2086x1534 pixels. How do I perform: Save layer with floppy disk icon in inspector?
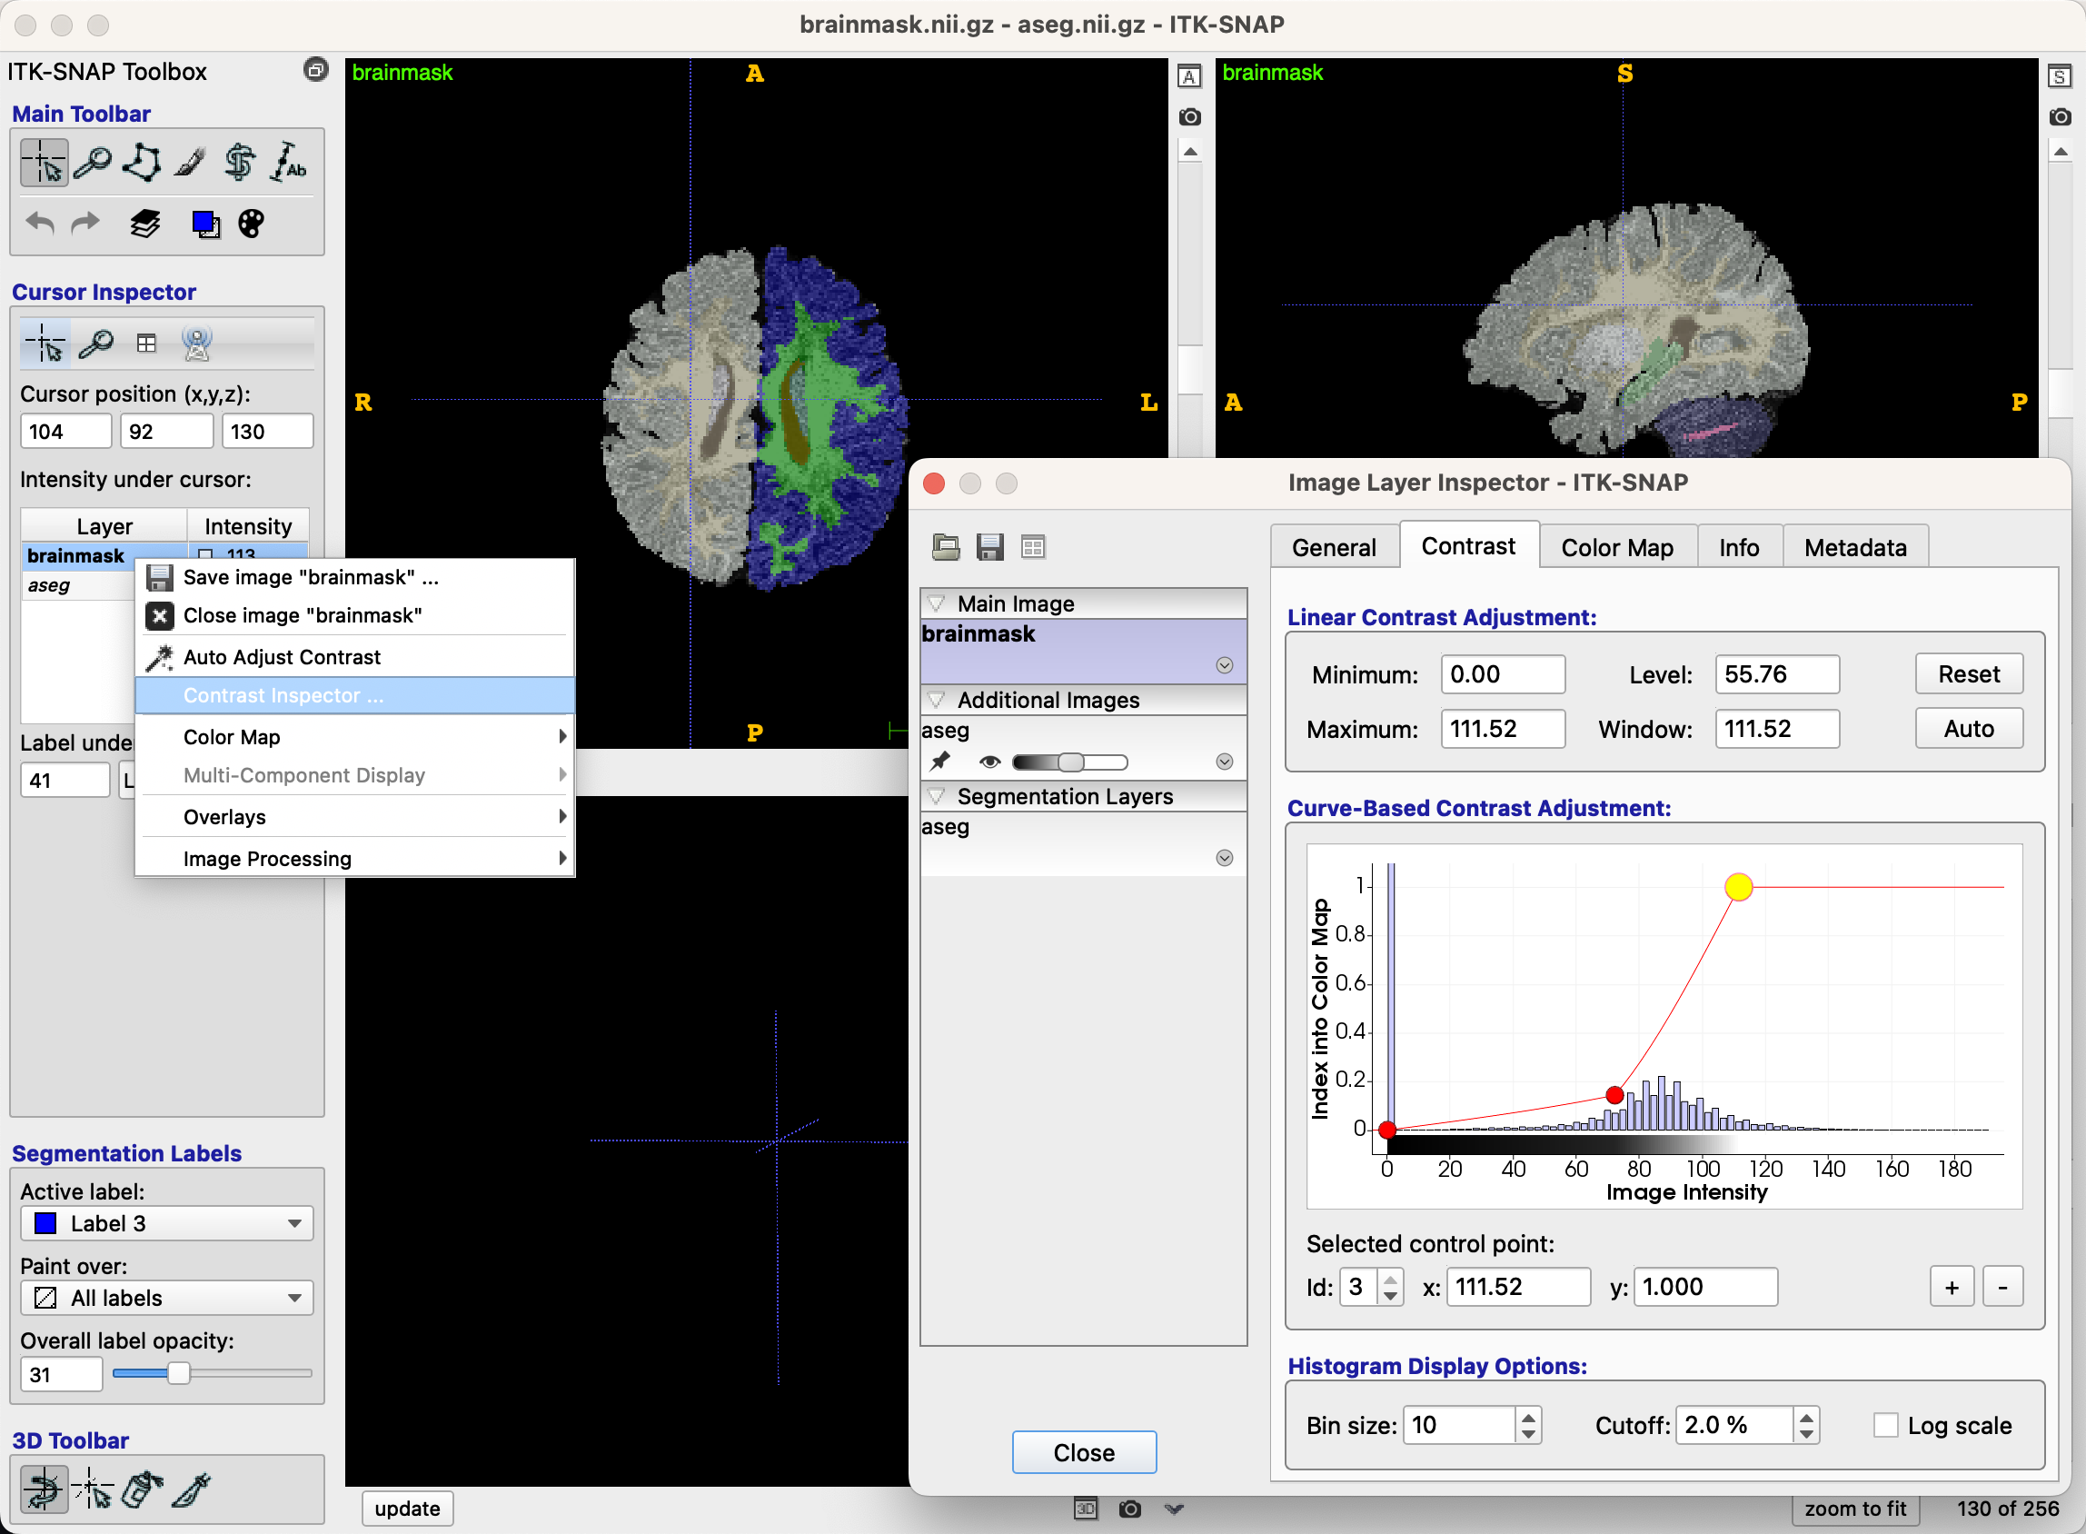click(x=989, y=547)
